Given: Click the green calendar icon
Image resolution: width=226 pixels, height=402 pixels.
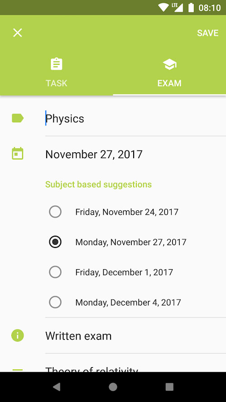Looking at the screenshot, I should (x=18, y=153).
